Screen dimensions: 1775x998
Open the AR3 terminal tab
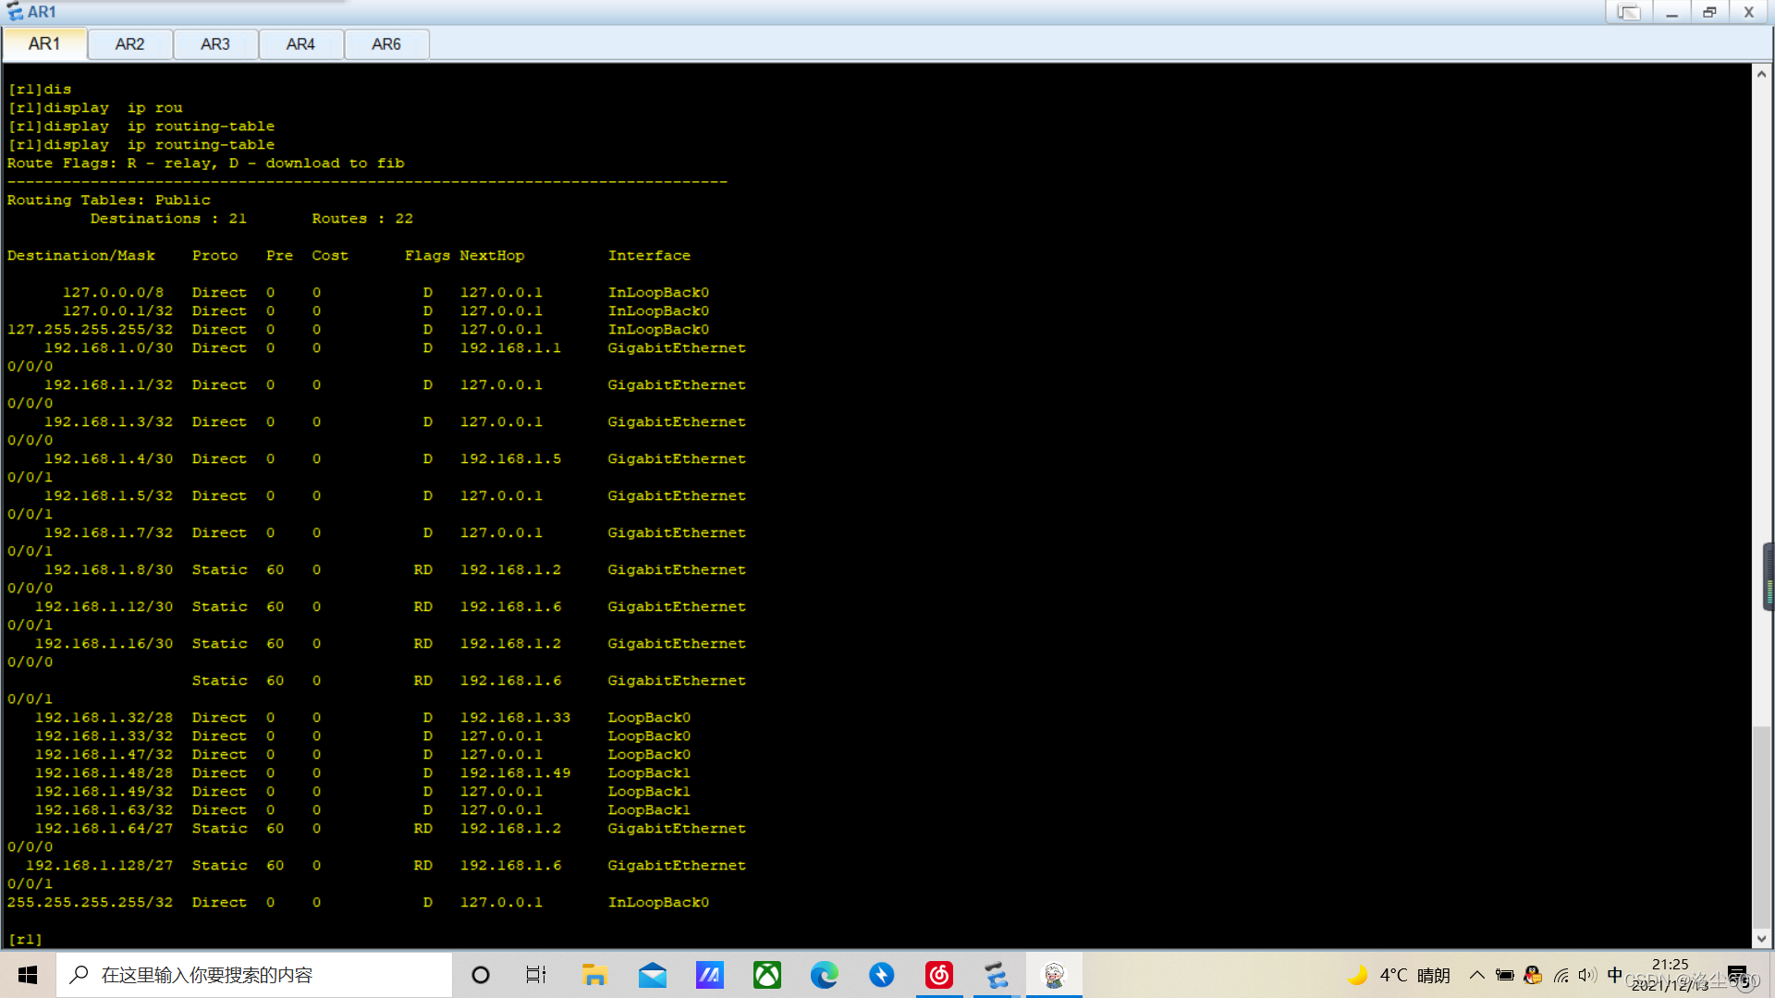pos(214,44)
